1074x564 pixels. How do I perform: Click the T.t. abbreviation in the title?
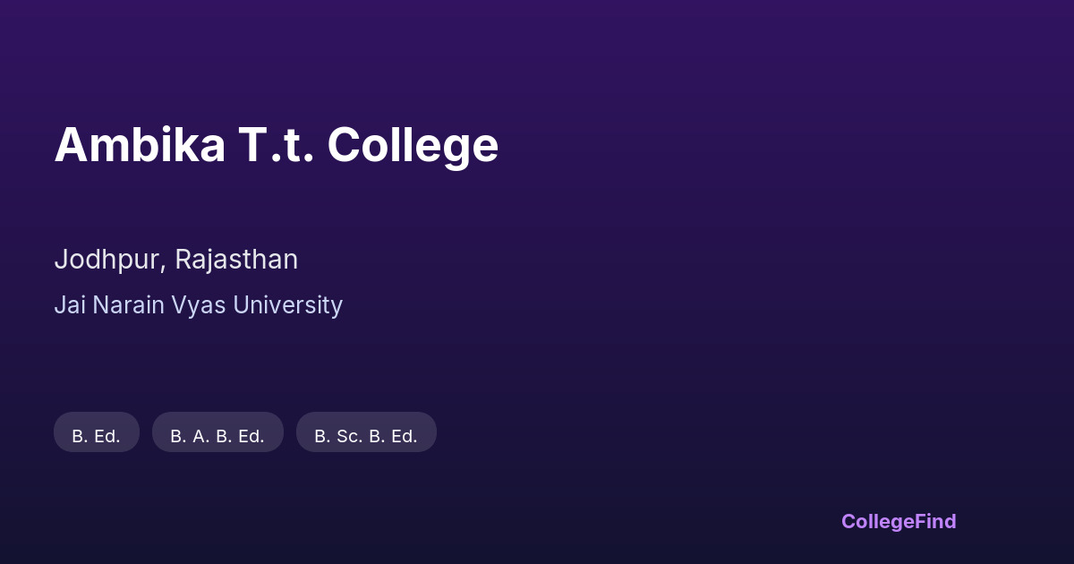276,145
